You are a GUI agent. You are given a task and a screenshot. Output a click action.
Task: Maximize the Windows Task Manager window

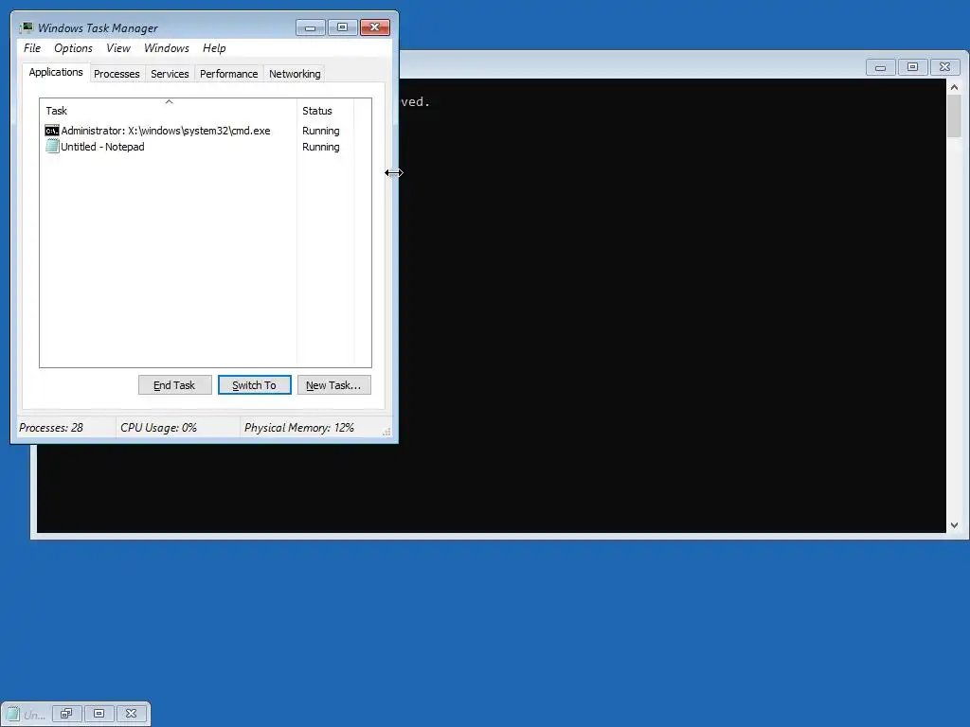pyautogui.click(x=342, y=27)
